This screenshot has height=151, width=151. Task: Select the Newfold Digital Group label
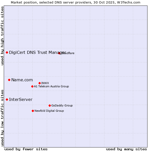[x=49, y=111]
